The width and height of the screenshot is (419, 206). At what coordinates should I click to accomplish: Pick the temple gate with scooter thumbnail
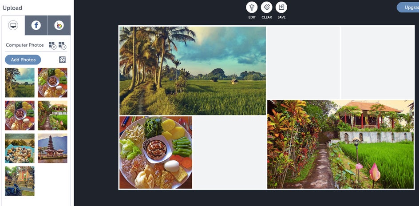click(20, 181)
